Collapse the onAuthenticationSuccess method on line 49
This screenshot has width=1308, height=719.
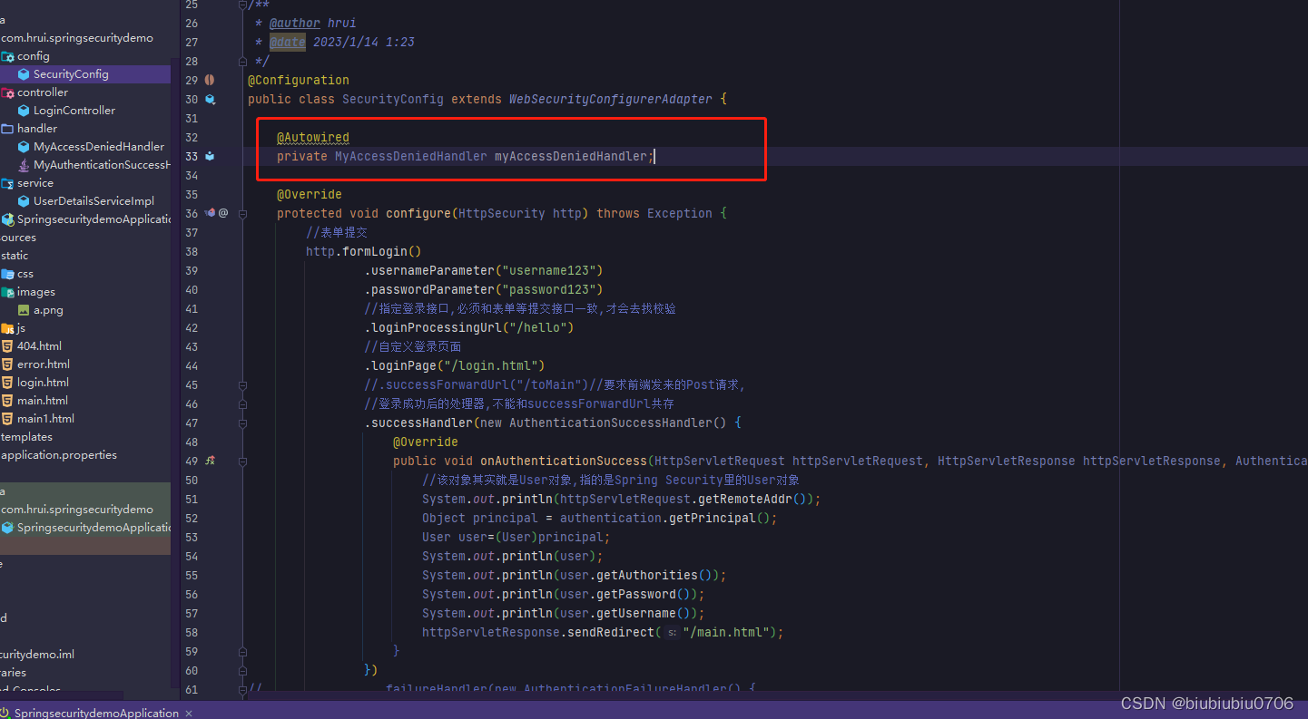pos(242,461)
